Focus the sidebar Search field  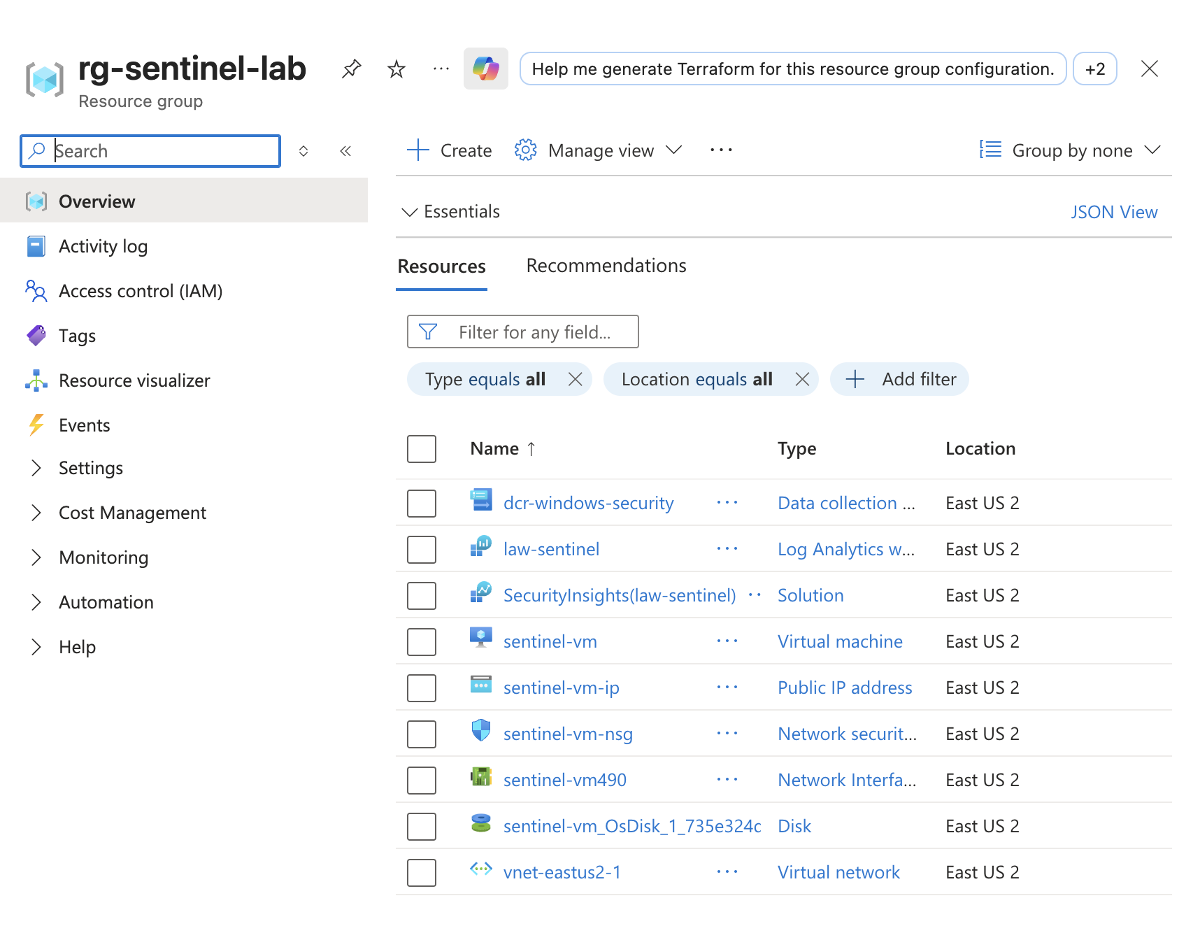150,151
